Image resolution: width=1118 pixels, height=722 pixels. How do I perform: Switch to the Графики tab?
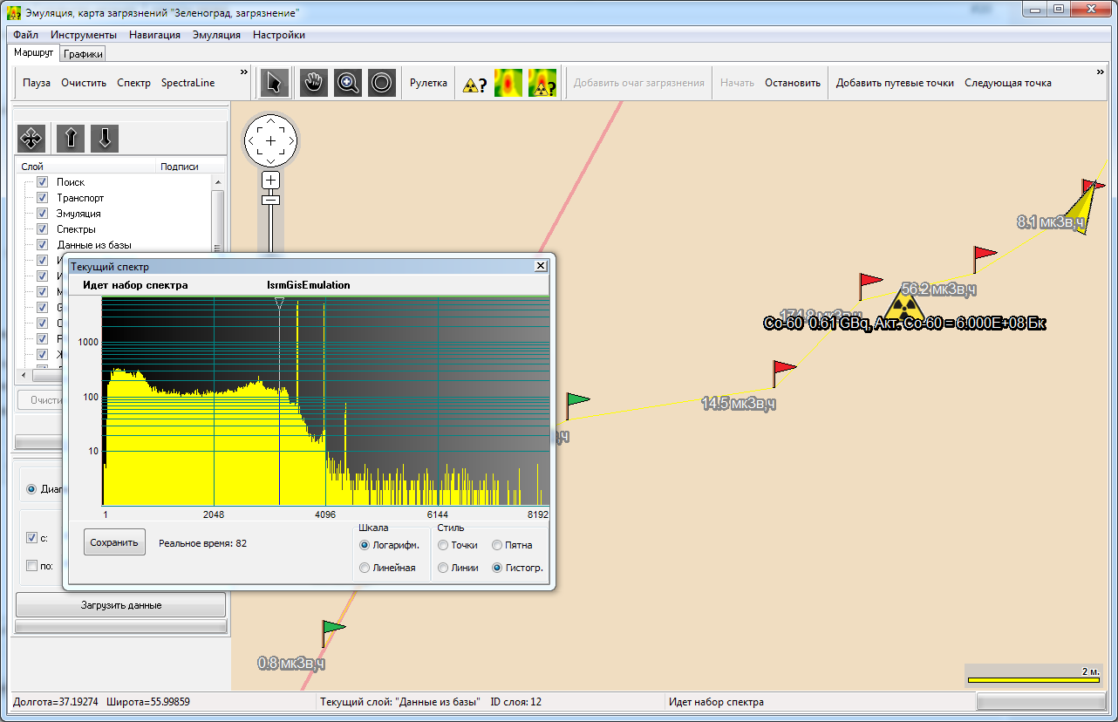pyautogui.click(x=83, y=54)
